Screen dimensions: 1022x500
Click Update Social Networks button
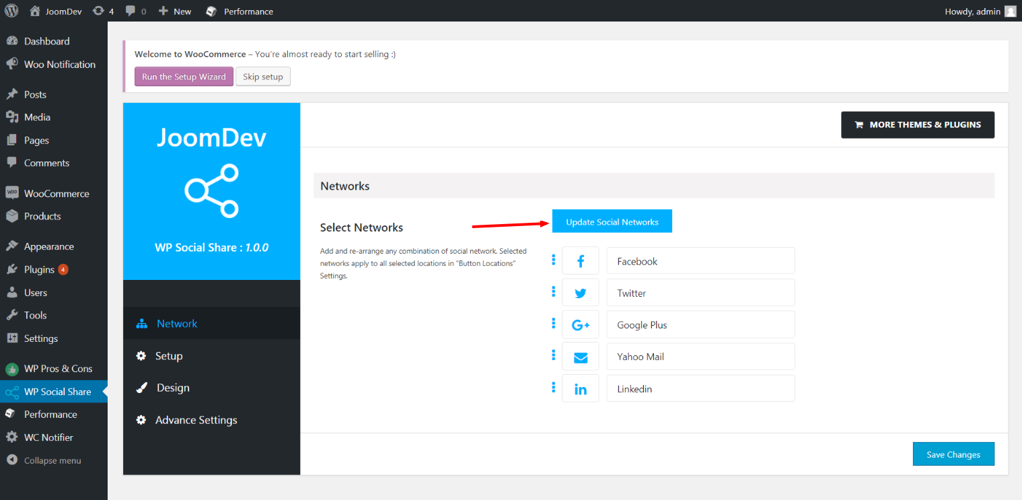click(x=612, y=221)
